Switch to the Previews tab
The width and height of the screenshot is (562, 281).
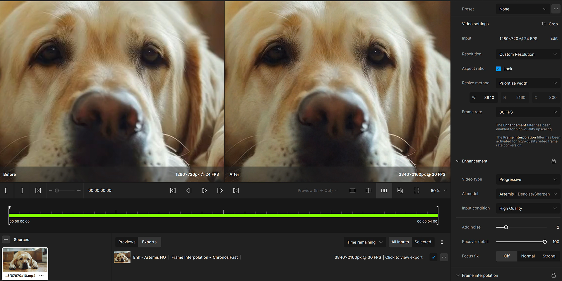point(127,242)
